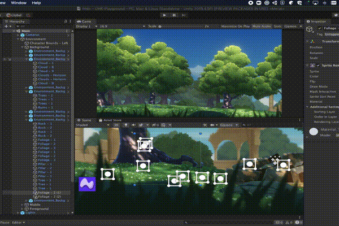Open the Scene view three-dot menu

[x=299, y=120]
